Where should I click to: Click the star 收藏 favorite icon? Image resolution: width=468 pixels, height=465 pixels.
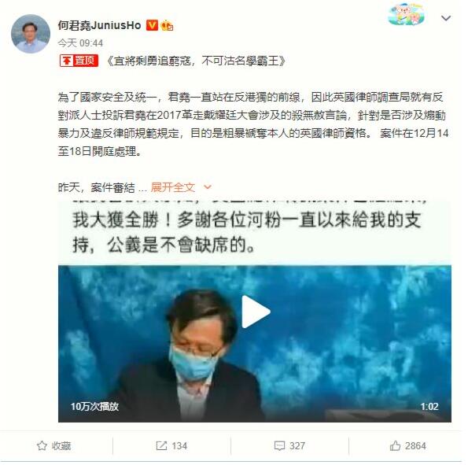point(42,446)
